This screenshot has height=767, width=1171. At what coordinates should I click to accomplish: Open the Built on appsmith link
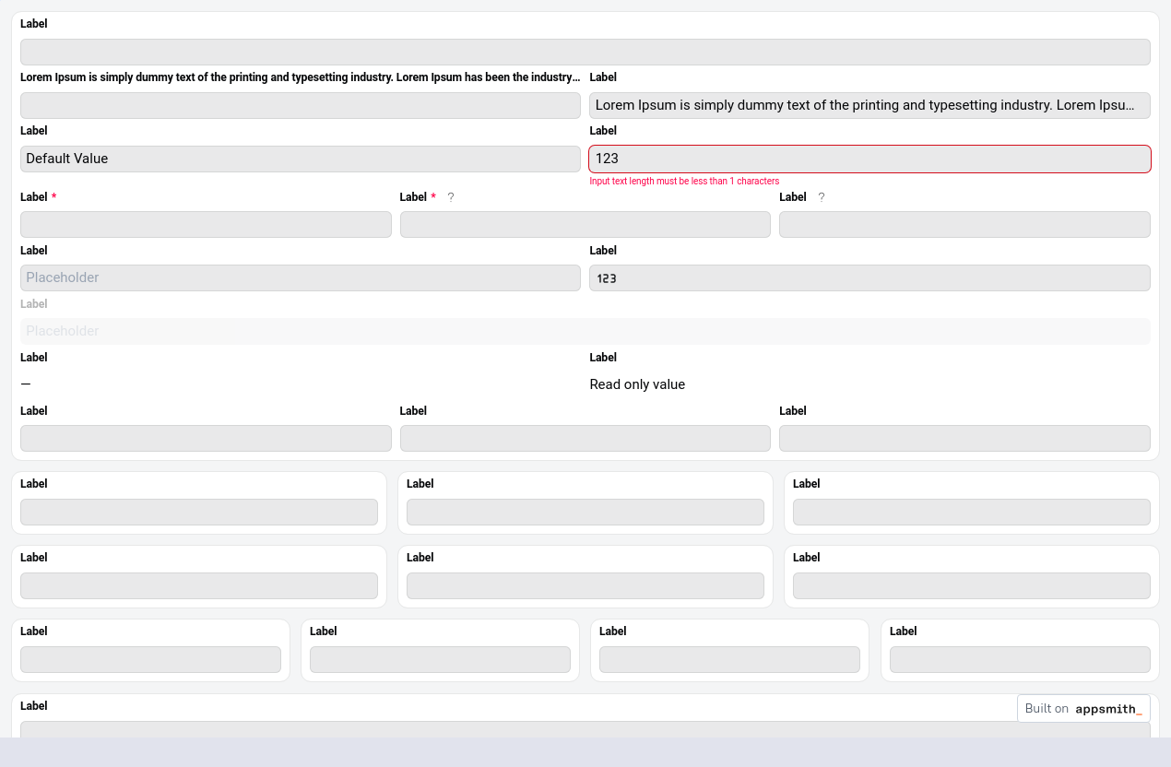[1083, 709]
